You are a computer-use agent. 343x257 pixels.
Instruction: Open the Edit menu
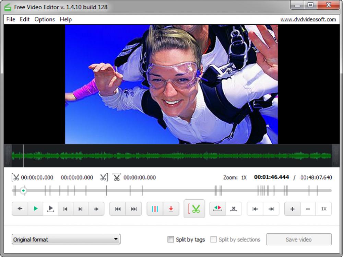tap(24, 20)
